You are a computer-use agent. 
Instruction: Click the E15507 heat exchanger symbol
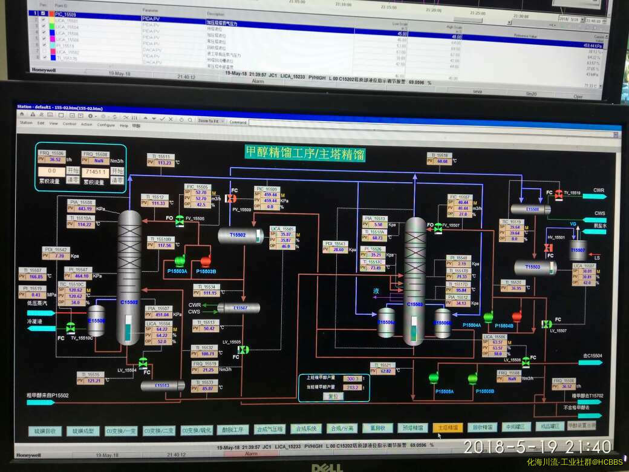click(x=239, y=308)
